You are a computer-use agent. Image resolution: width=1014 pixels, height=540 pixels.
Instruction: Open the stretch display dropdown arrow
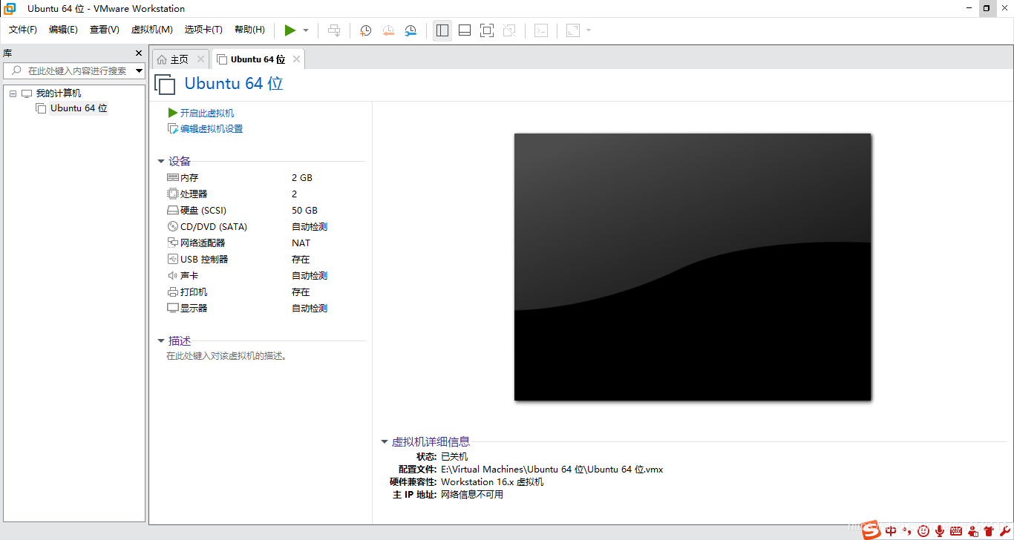(589, 30)
